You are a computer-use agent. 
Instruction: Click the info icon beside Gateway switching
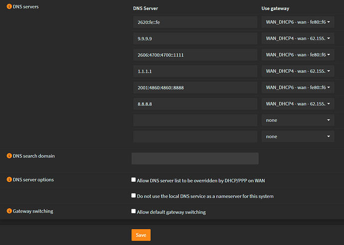point(8,211)
